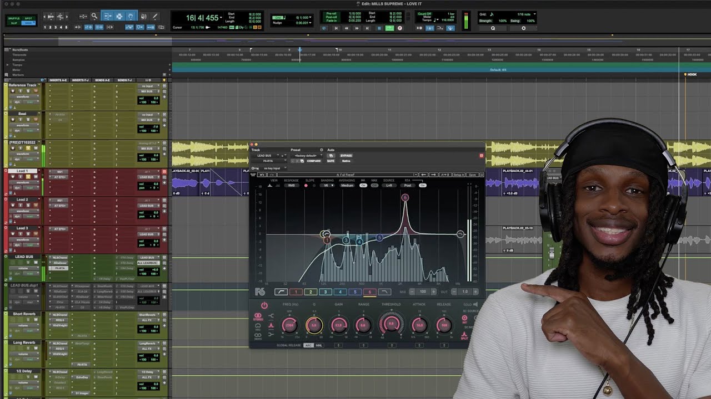Load next F6 preset arrow

433,175
